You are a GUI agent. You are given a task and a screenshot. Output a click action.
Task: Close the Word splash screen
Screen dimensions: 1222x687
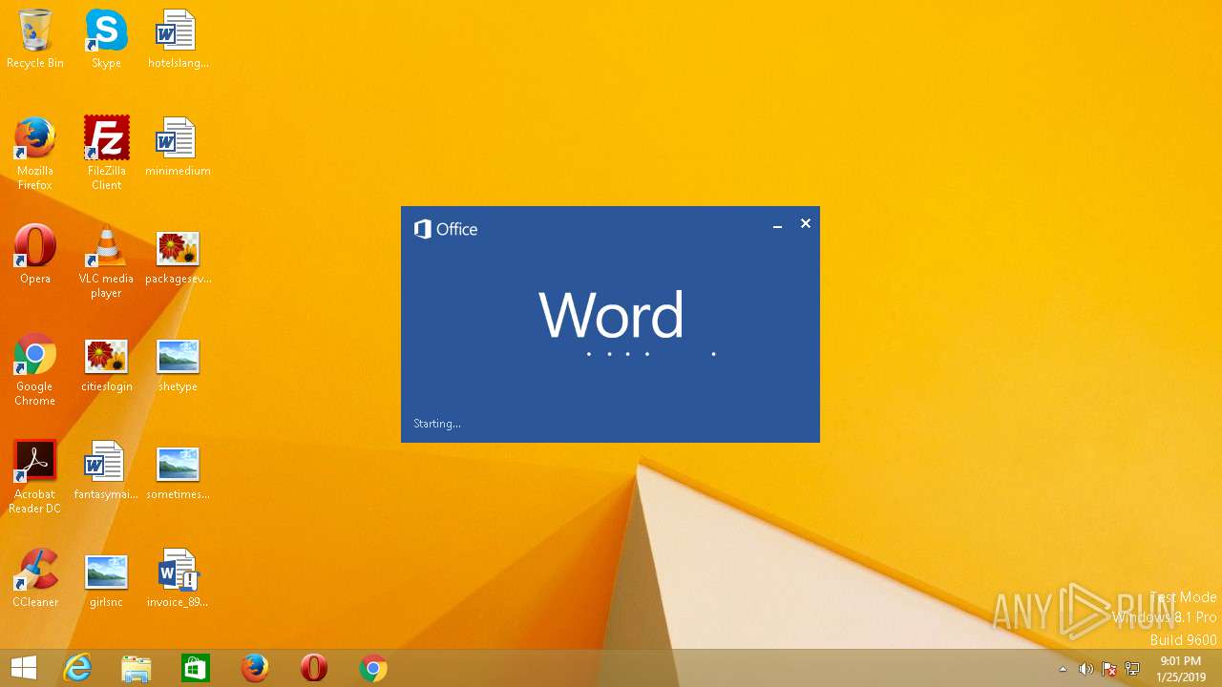(806, 223)
